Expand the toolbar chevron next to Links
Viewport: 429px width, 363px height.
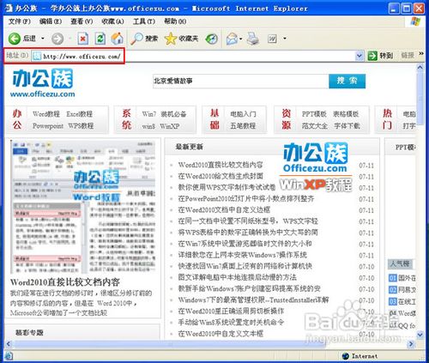(x=421, y=54)
